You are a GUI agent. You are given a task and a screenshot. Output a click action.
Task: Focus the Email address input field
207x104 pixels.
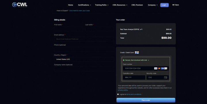84,39
